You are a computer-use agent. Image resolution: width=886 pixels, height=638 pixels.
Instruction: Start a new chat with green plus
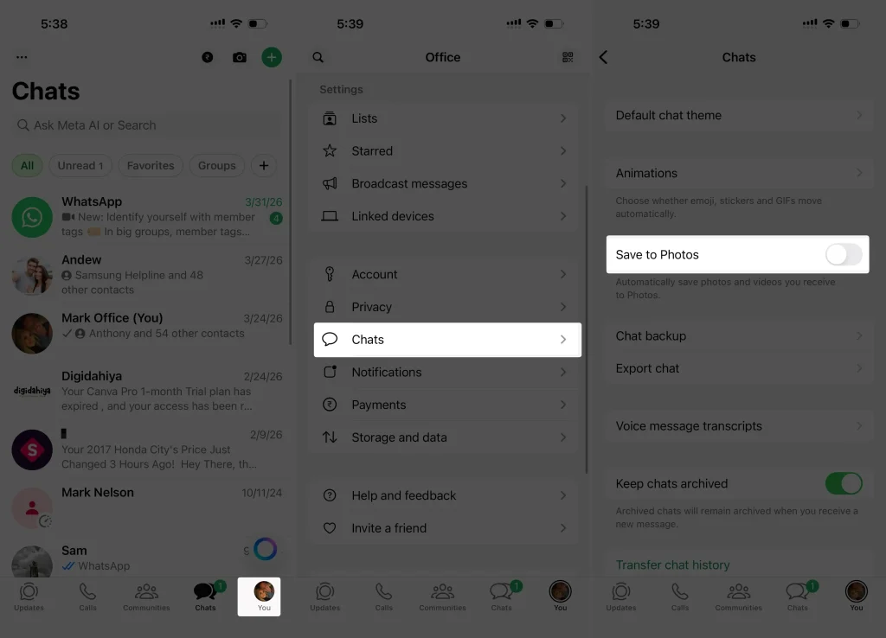click(272, 57)
